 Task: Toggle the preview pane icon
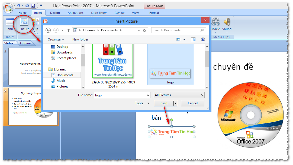(193, 39)
